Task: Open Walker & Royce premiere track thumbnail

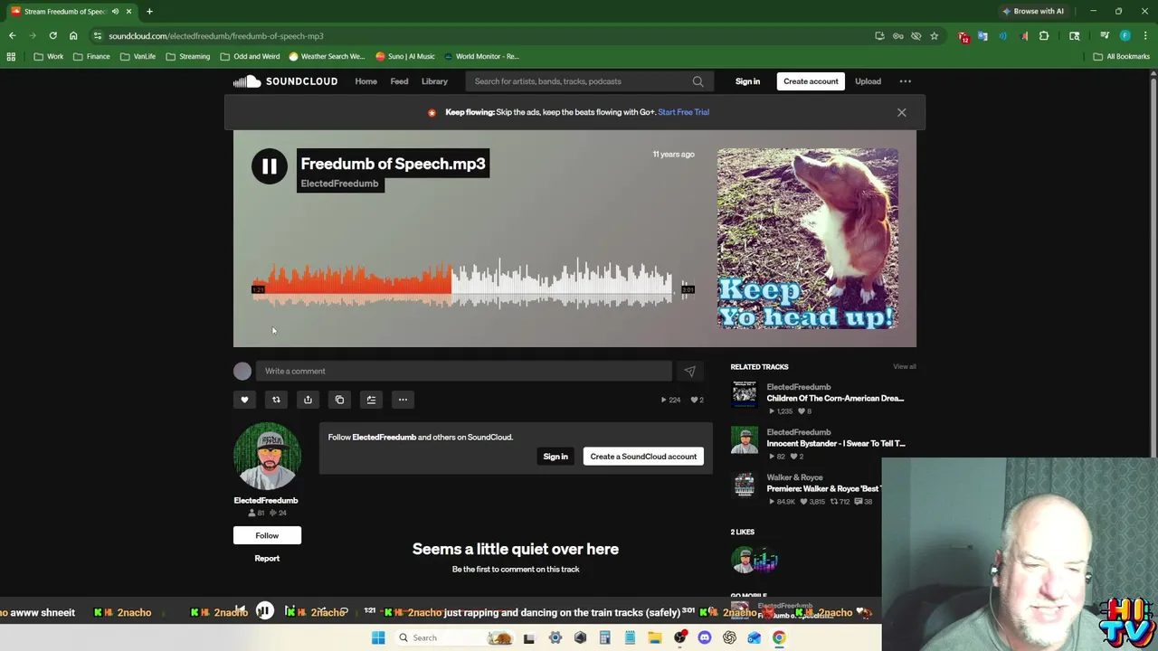Action: [744, 485]
